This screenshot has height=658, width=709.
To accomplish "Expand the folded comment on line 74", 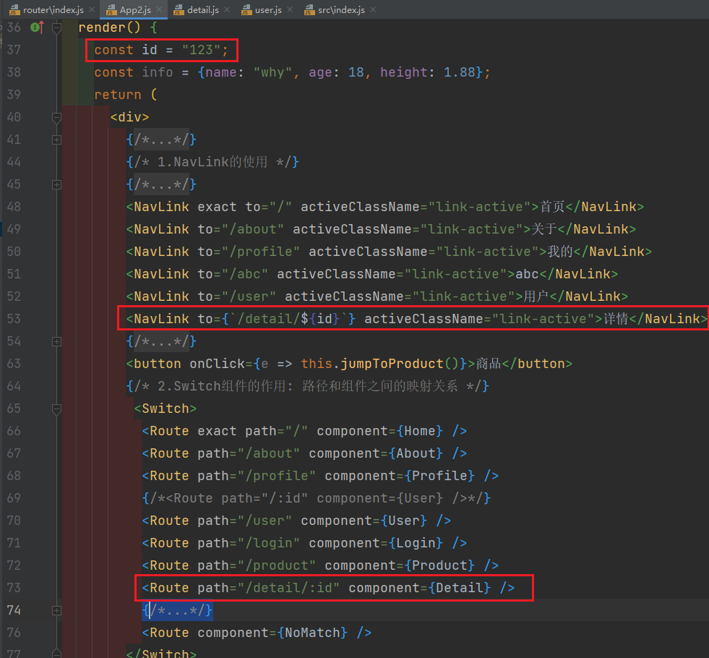I will coord(56,610).
